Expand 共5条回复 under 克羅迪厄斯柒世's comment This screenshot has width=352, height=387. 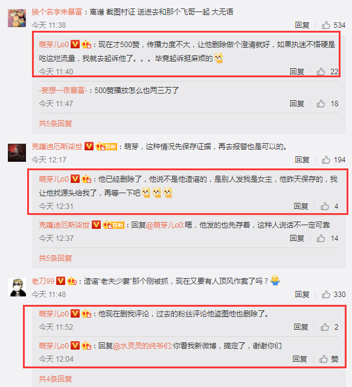56,258
